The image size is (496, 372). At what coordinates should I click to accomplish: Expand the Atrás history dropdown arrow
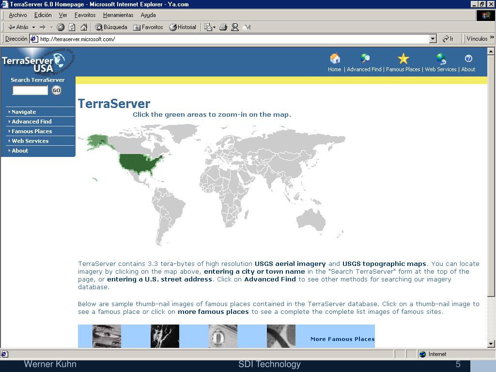pyautogui.click(x=33, y=28)
